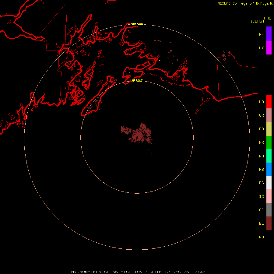Click the HHC product label

pyautogui.click(x=267, y=18)
